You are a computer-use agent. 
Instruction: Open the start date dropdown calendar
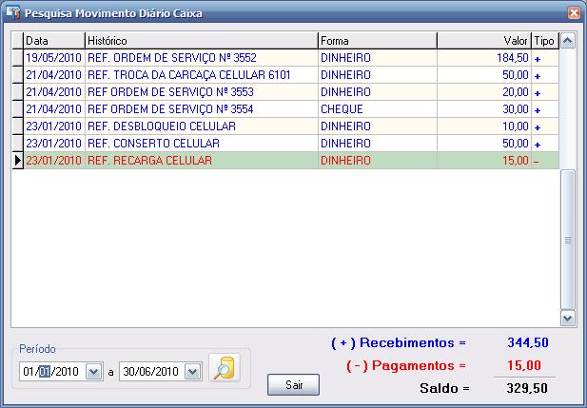click(x=93, y=372)
